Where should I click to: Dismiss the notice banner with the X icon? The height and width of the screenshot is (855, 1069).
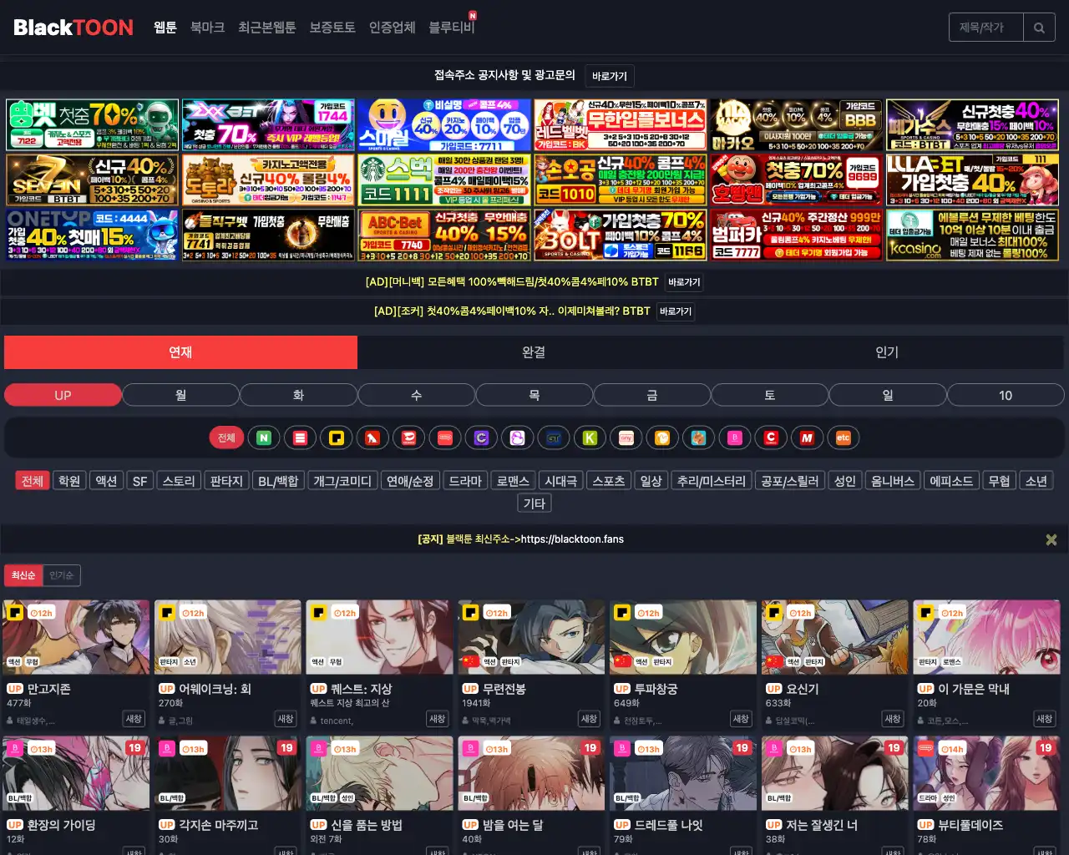click(1051, 539)
